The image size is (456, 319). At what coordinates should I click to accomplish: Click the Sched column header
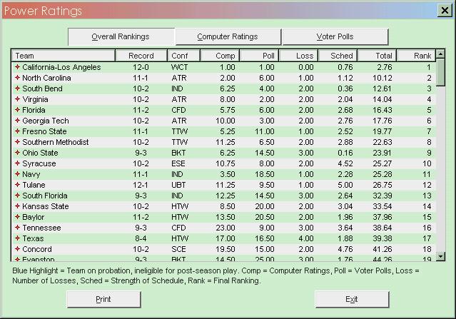tap(338, 56)
